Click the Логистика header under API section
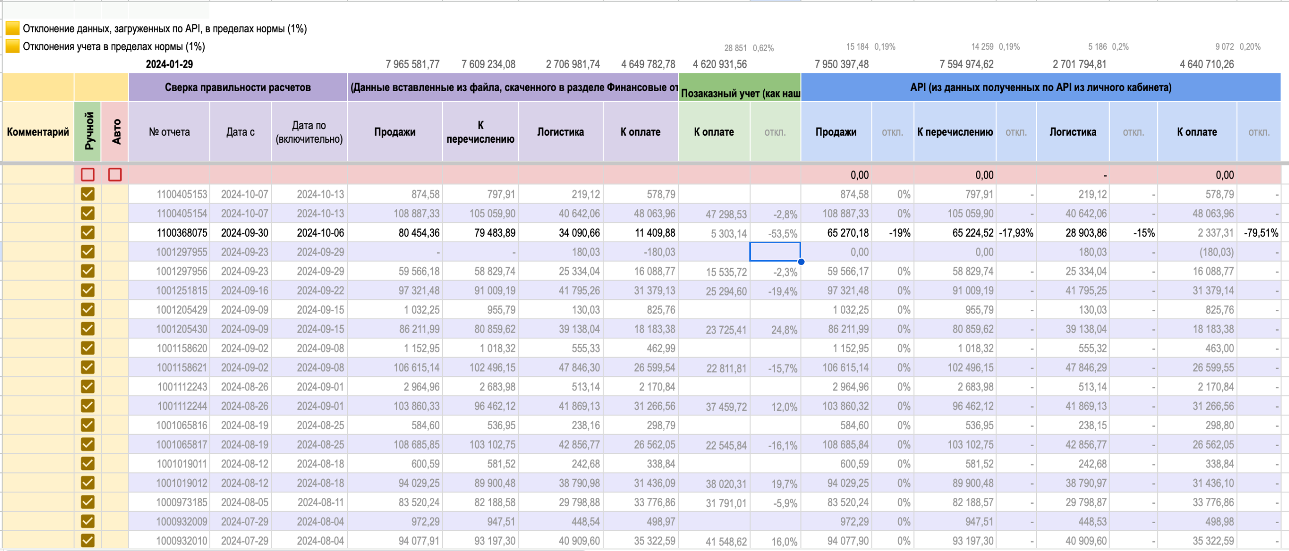This screenshot has width=1289, height=551. [1073, 132]
